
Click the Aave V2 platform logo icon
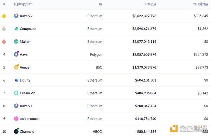point(16,16)
